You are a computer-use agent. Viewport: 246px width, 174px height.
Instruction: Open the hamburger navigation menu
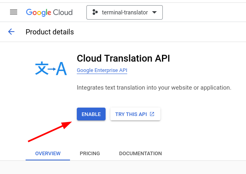14,12
